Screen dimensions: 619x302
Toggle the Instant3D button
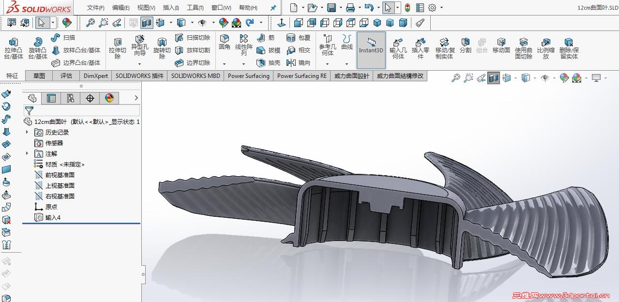[x=371, y=50]
